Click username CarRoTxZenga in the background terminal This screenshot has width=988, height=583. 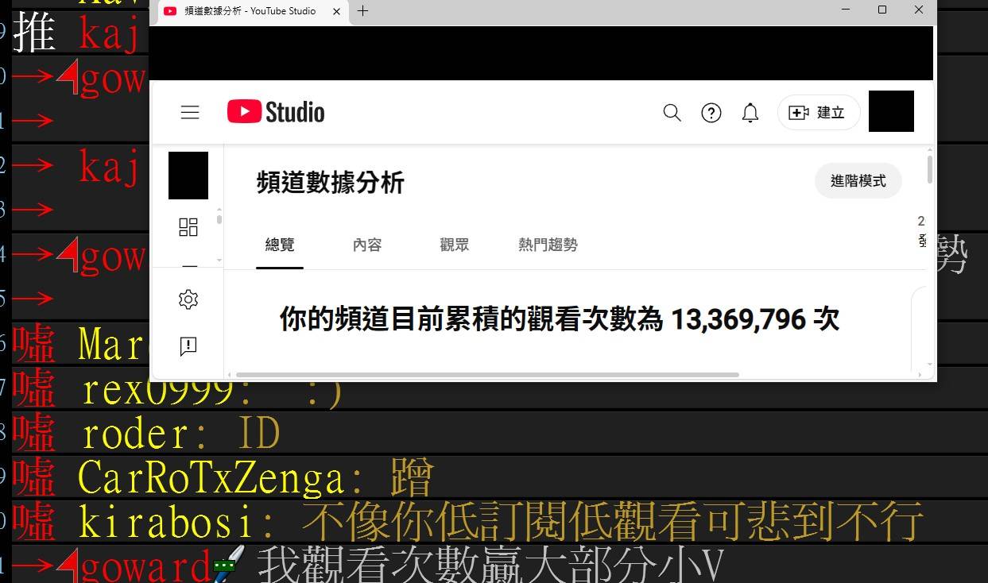pos(212,477)
